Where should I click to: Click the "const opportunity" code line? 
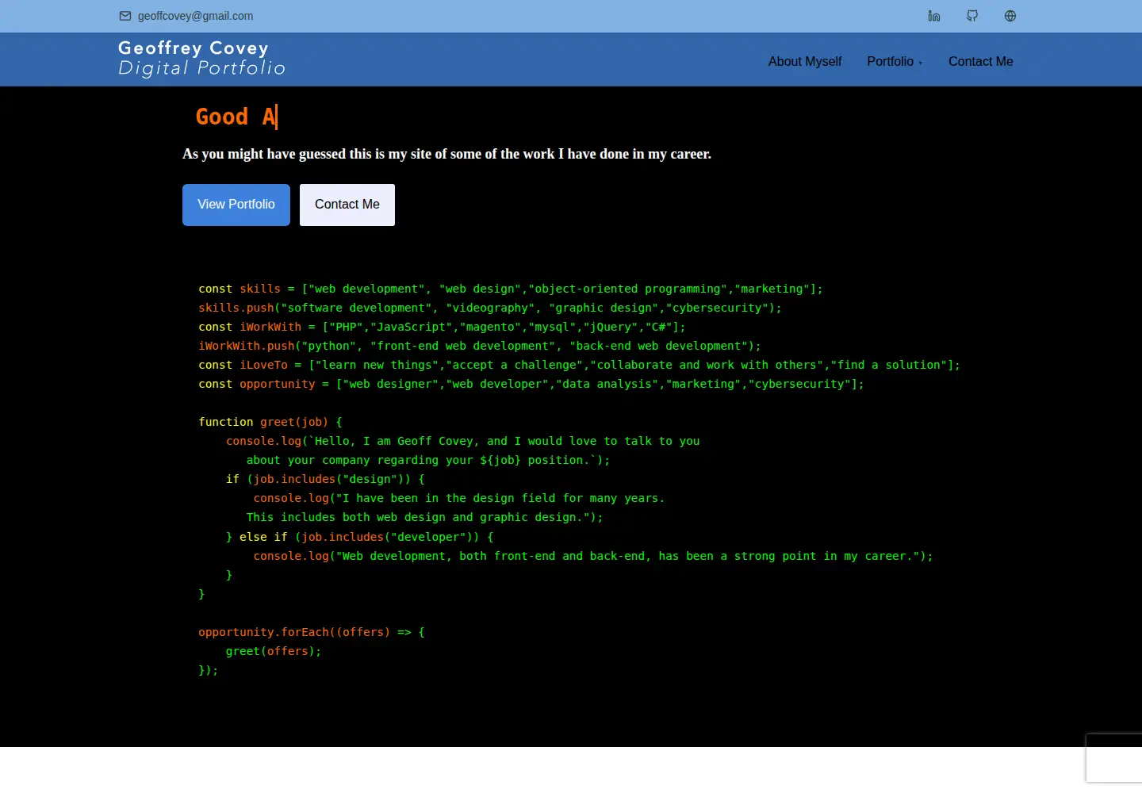click(x=531, y=384)
